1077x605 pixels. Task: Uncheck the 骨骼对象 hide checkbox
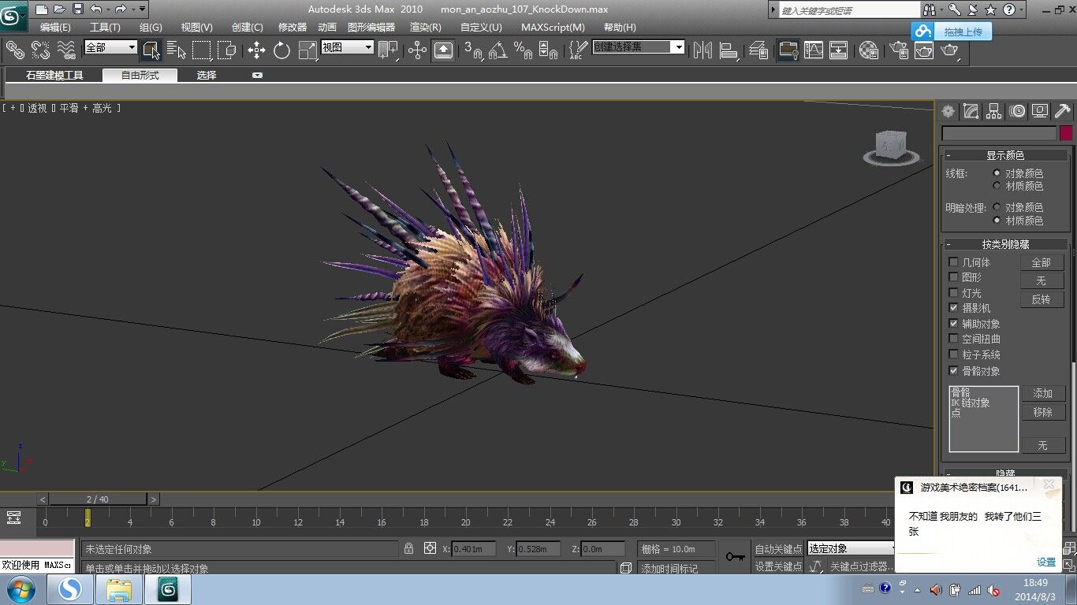coord(953,371)
